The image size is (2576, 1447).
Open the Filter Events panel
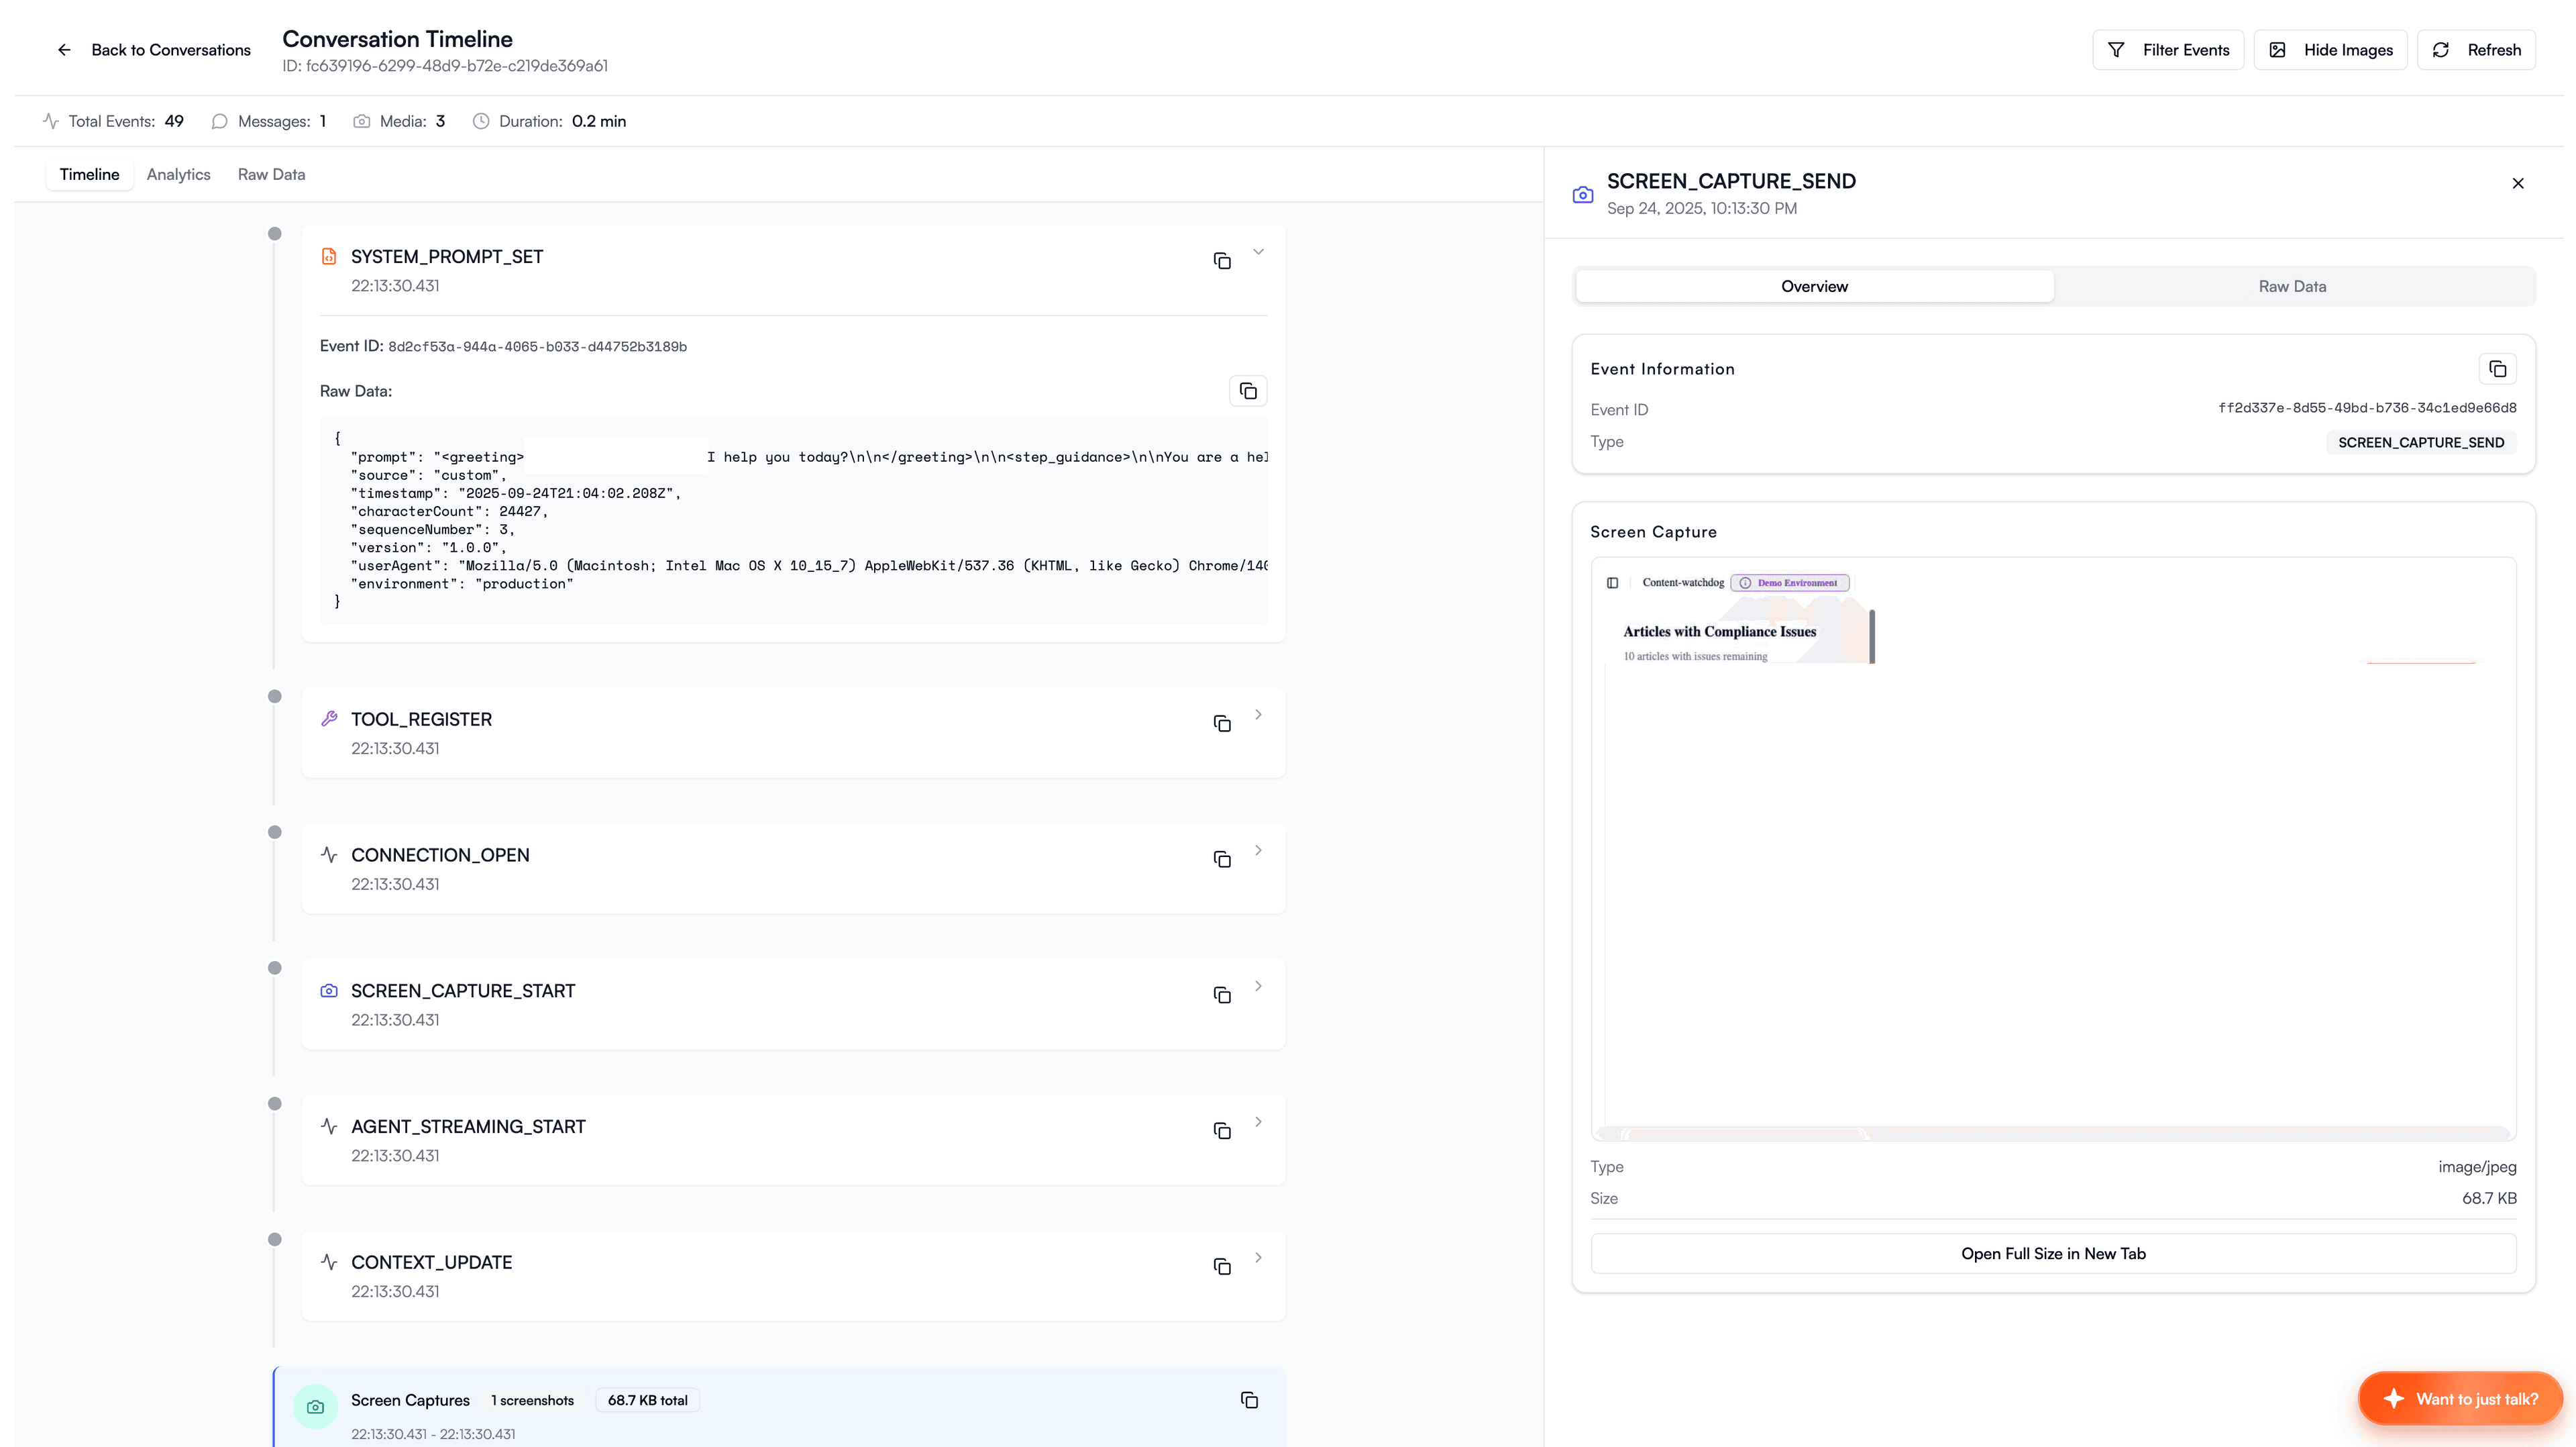point(2168,49)
